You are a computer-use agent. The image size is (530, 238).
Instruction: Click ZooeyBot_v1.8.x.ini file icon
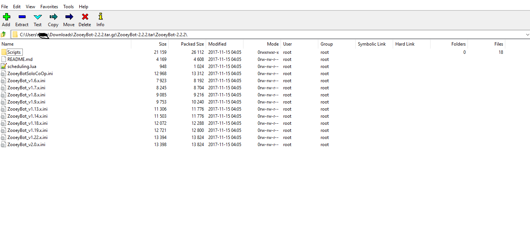(4, 95)
